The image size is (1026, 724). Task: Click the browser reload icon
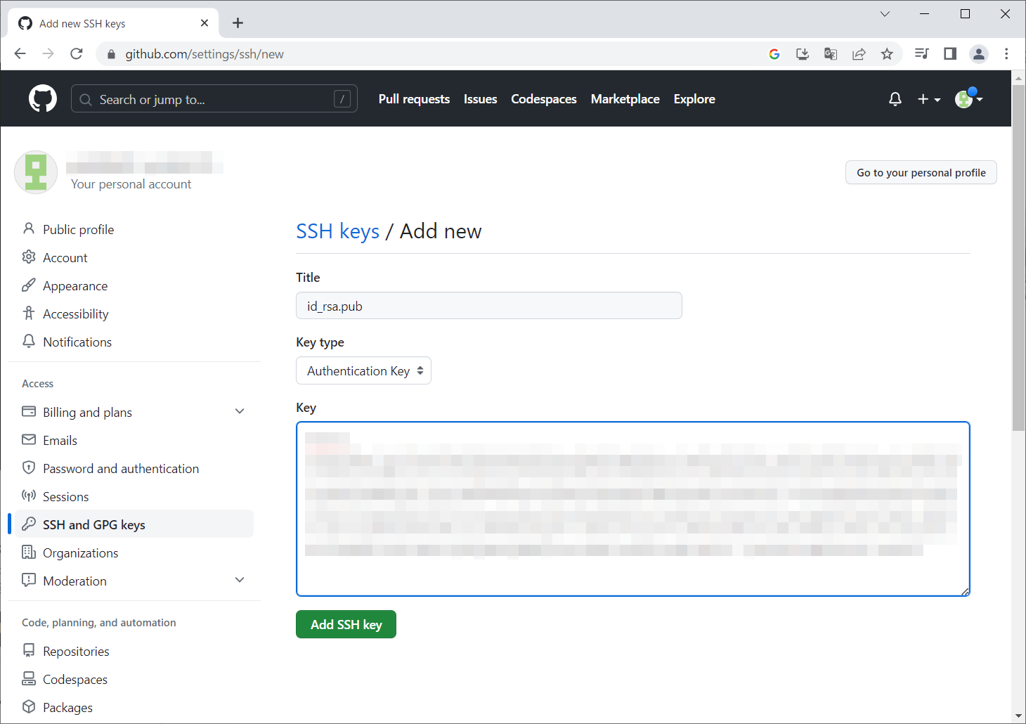tap(77, 54)
